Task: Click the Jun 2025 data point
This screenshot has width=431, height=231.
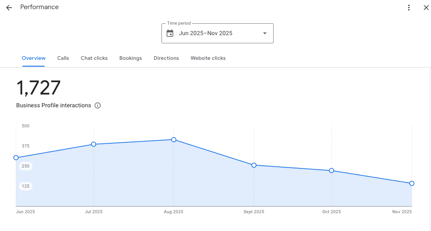Action: (16, 158)
